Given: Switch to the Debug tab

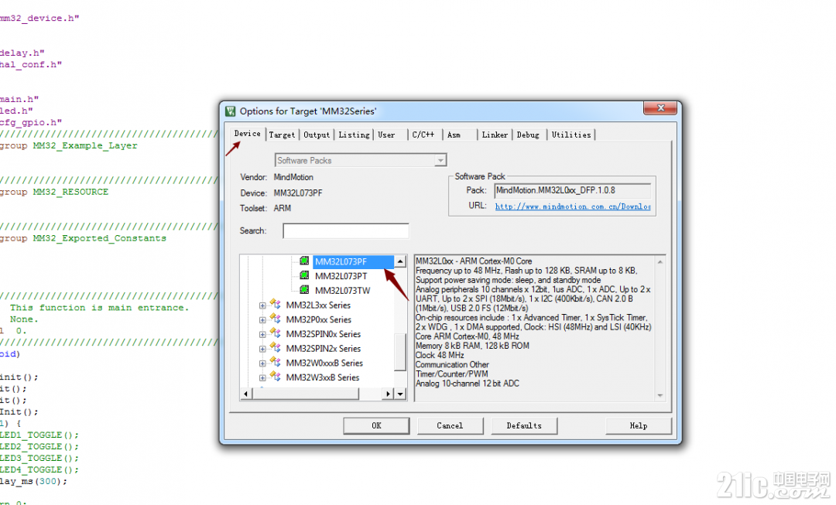Looking at the screenshot, I should [528, 135].
